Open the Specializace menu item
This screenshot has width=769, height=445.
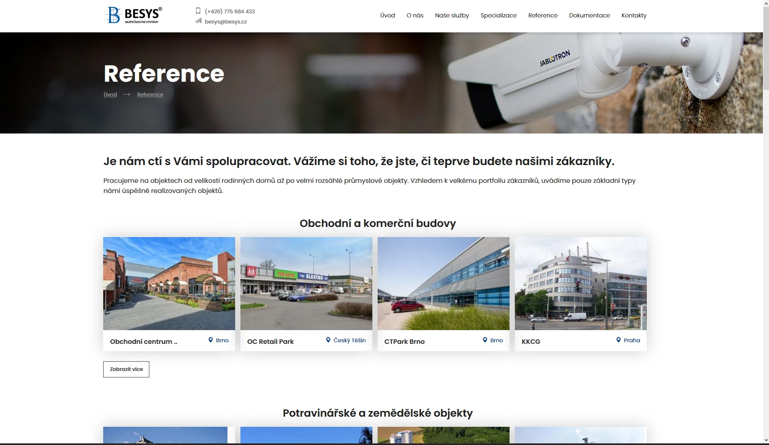point(498,15)
